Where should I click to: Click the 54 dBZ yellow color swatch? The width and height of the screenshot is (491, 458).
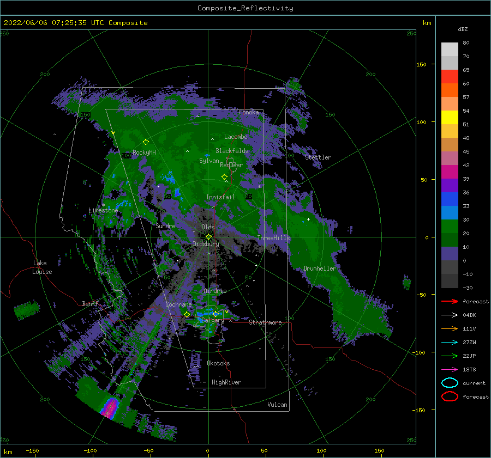[450, 117]
